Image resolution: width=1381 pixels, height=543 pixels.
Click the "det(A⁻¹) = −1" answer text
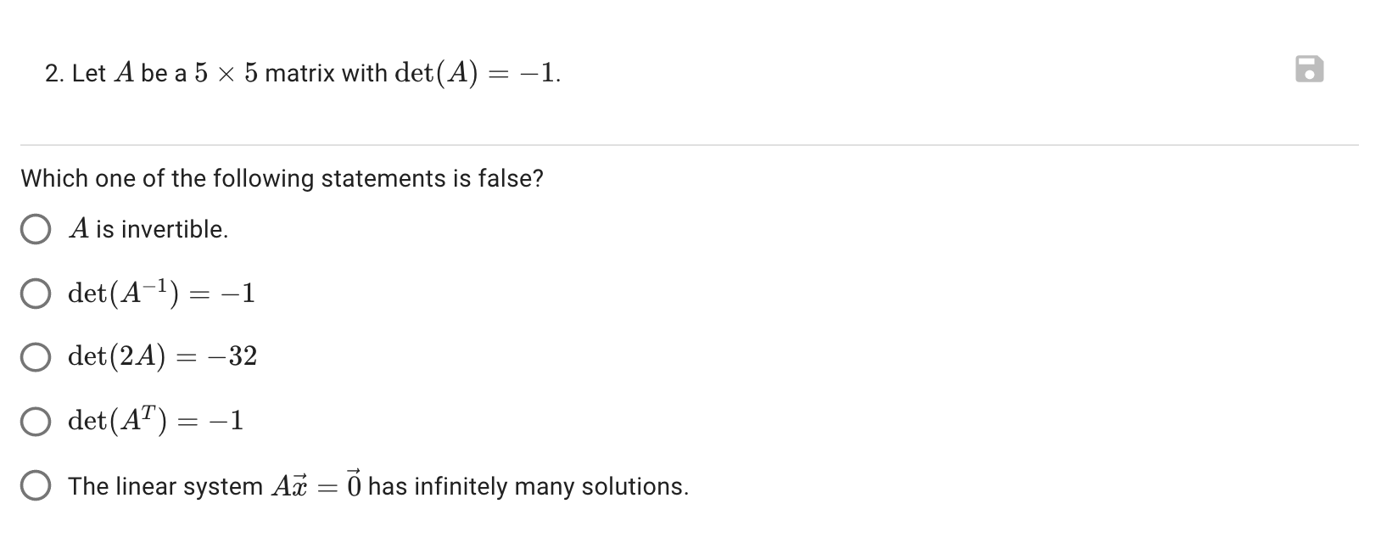pos(161,294)
